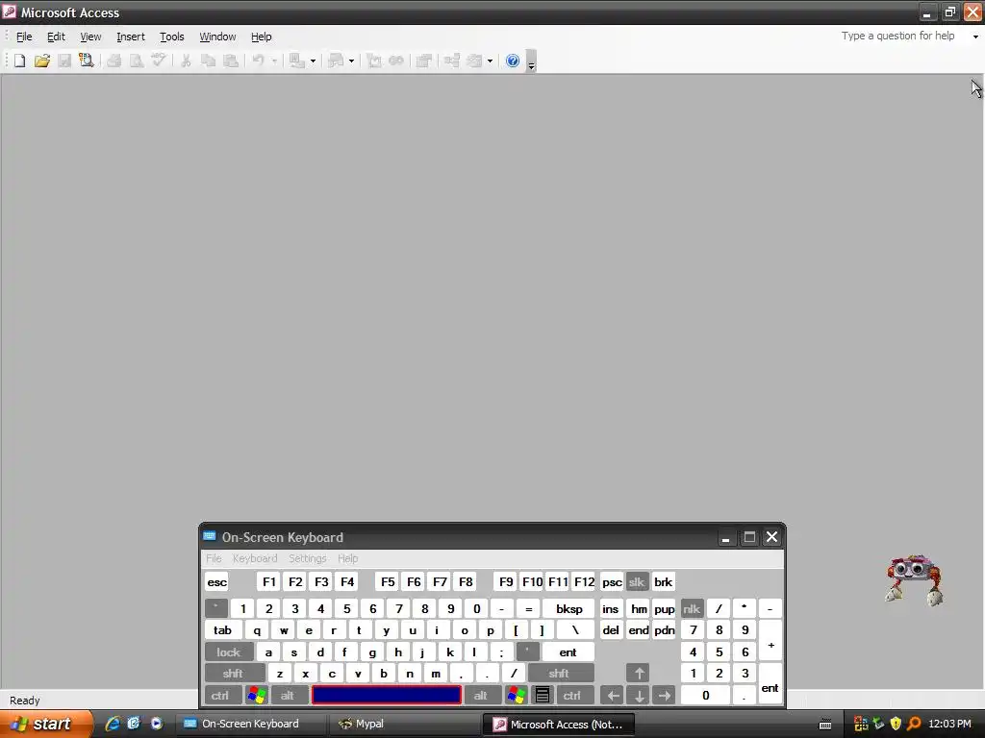Open the Toolbar Options arrow
The height and width of the screenshot is (738, 985).
pos(531,61)
